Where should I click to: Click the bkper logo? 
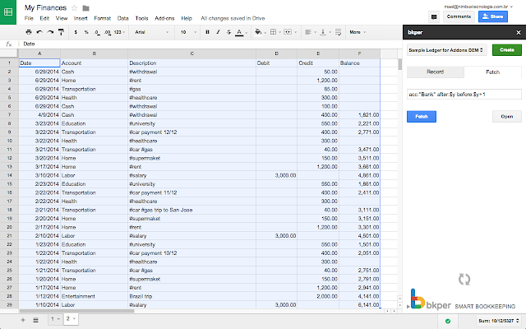pos(431,300)
